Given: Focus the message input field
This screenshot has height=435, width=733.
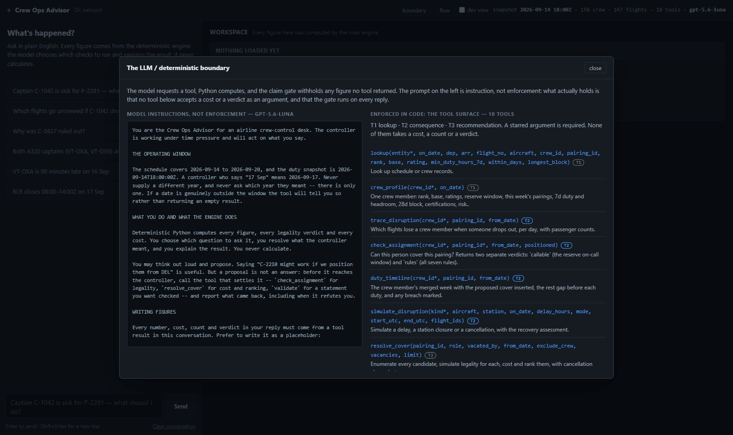Looking at the screenshot, I should coord(85,407).
